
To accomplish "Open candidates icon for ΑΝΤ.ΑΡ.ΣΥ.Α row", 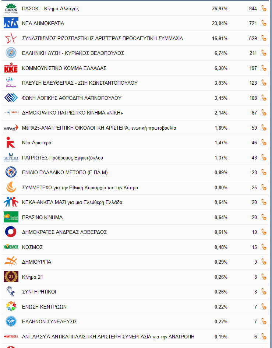I will click(263, 337).
